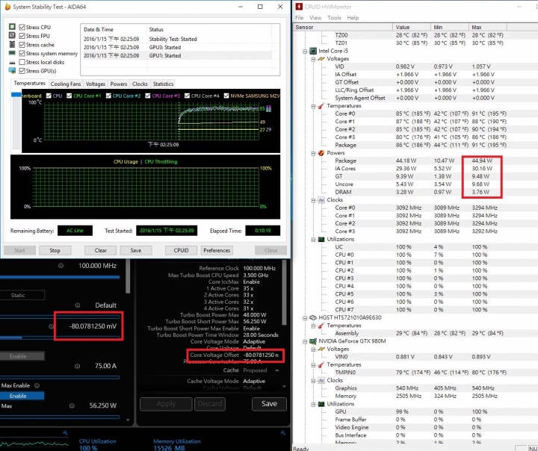Click the Stress FPU icon
Viewport: 538px width, 451px height.
12,35
